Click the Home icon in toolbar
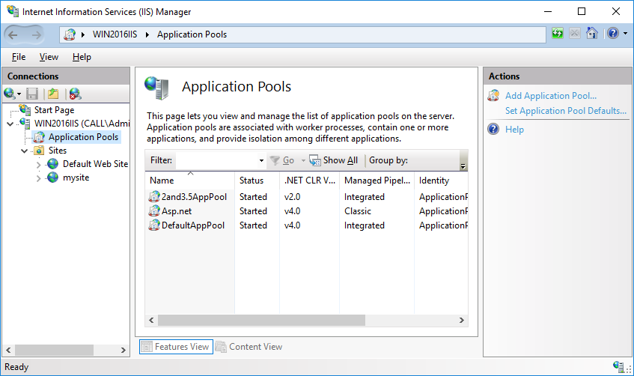This screenshot has height=376, width=634. point(592,33)
